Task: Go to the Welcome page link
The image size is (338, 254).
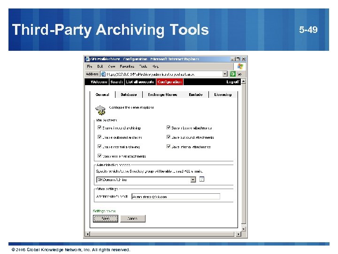Action: 99,82
